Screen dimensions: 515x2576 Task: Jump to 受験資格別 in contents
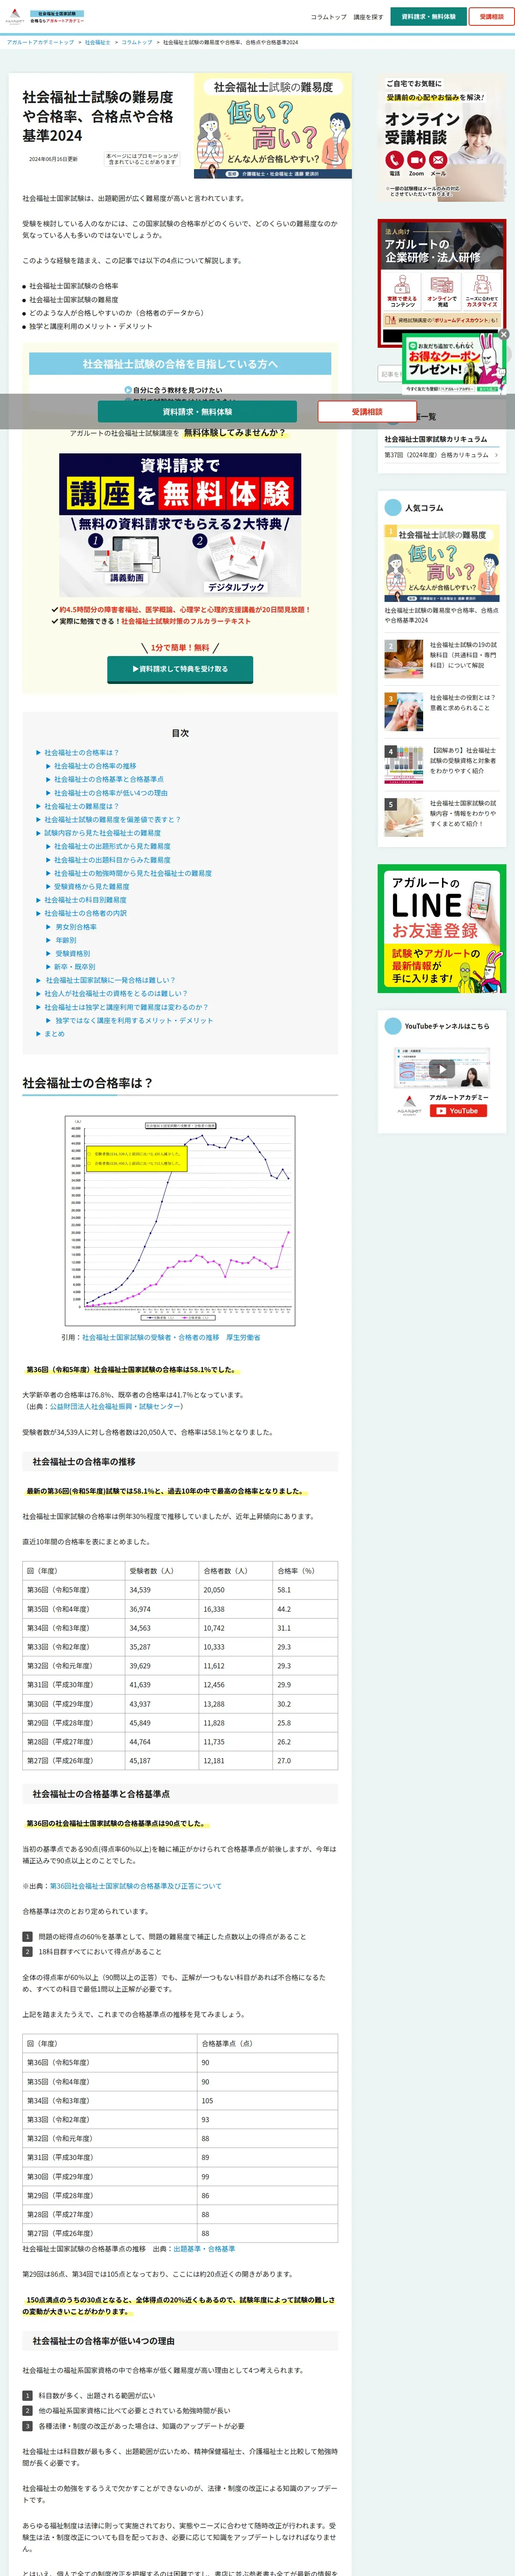(72, 954)
